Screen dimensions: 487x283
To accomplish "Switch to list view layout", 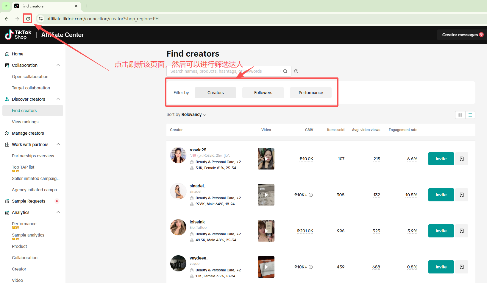I will pyautogui.click(x=470, y=115).
